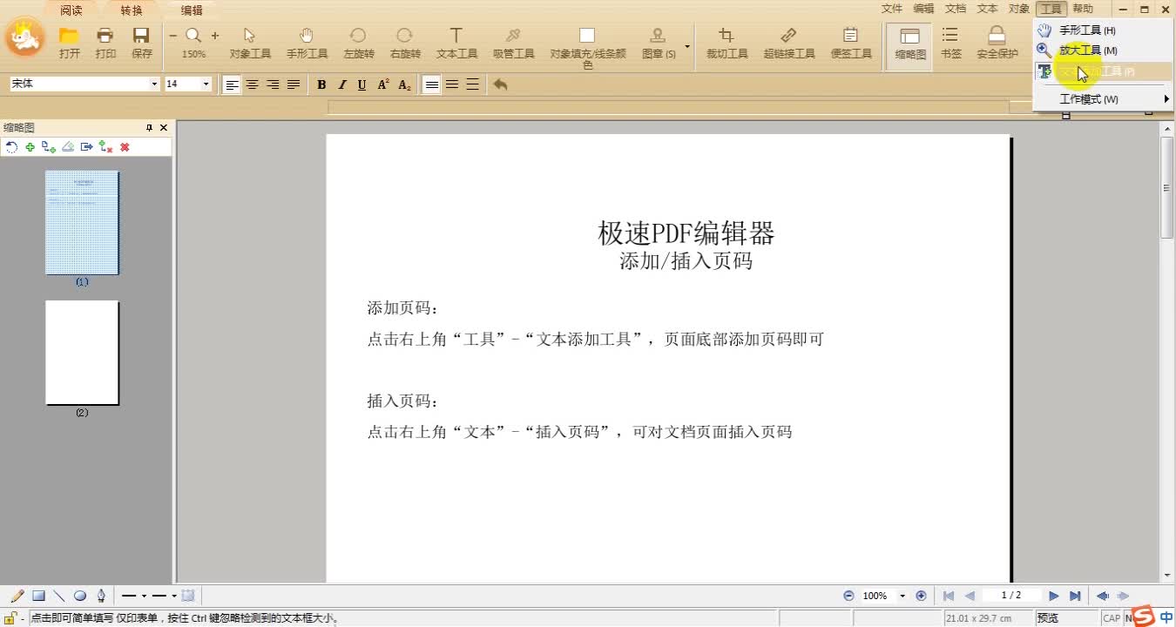1176x627 pixels.
Task: Switch to the 阅读 tab
Action: coord(71,10)
